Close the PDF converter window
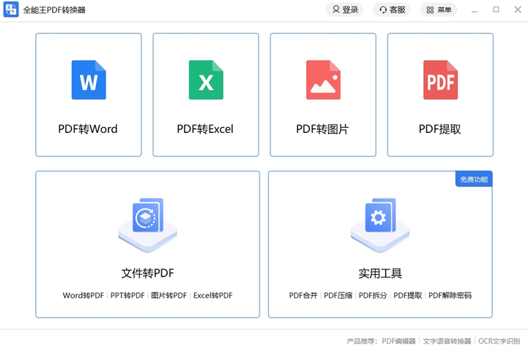 tap(518, 9)
